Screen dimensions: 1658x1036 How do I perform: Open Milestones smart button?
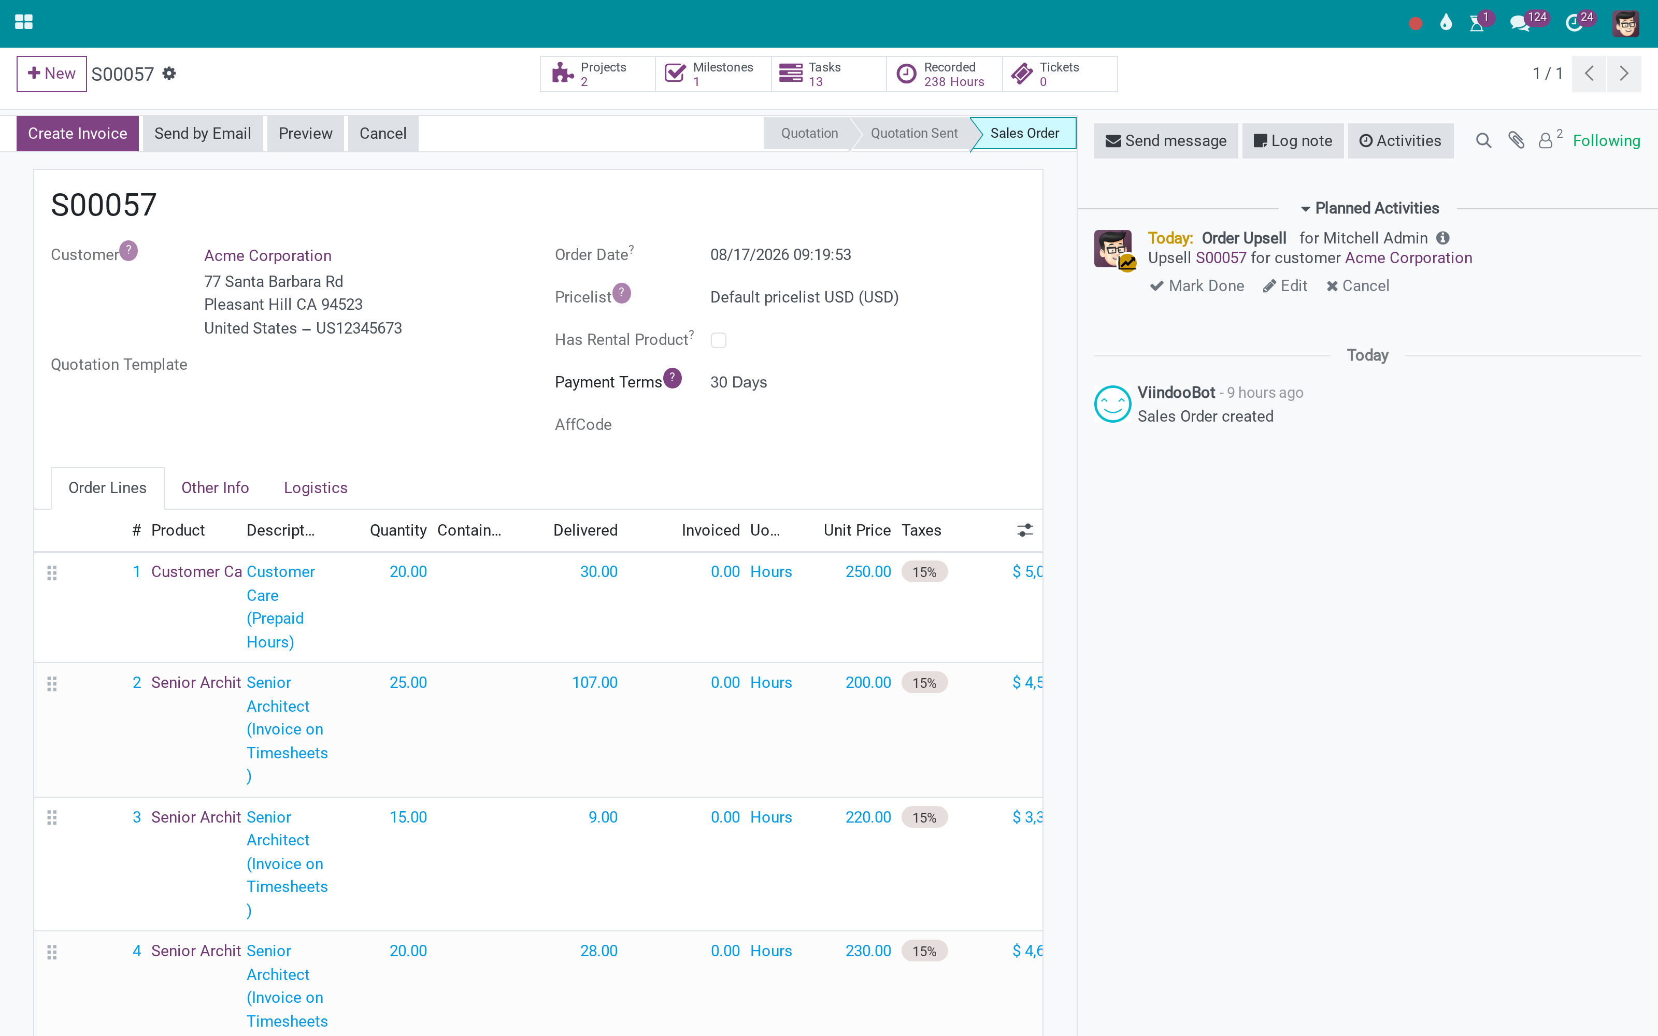(x=713, y=74)
